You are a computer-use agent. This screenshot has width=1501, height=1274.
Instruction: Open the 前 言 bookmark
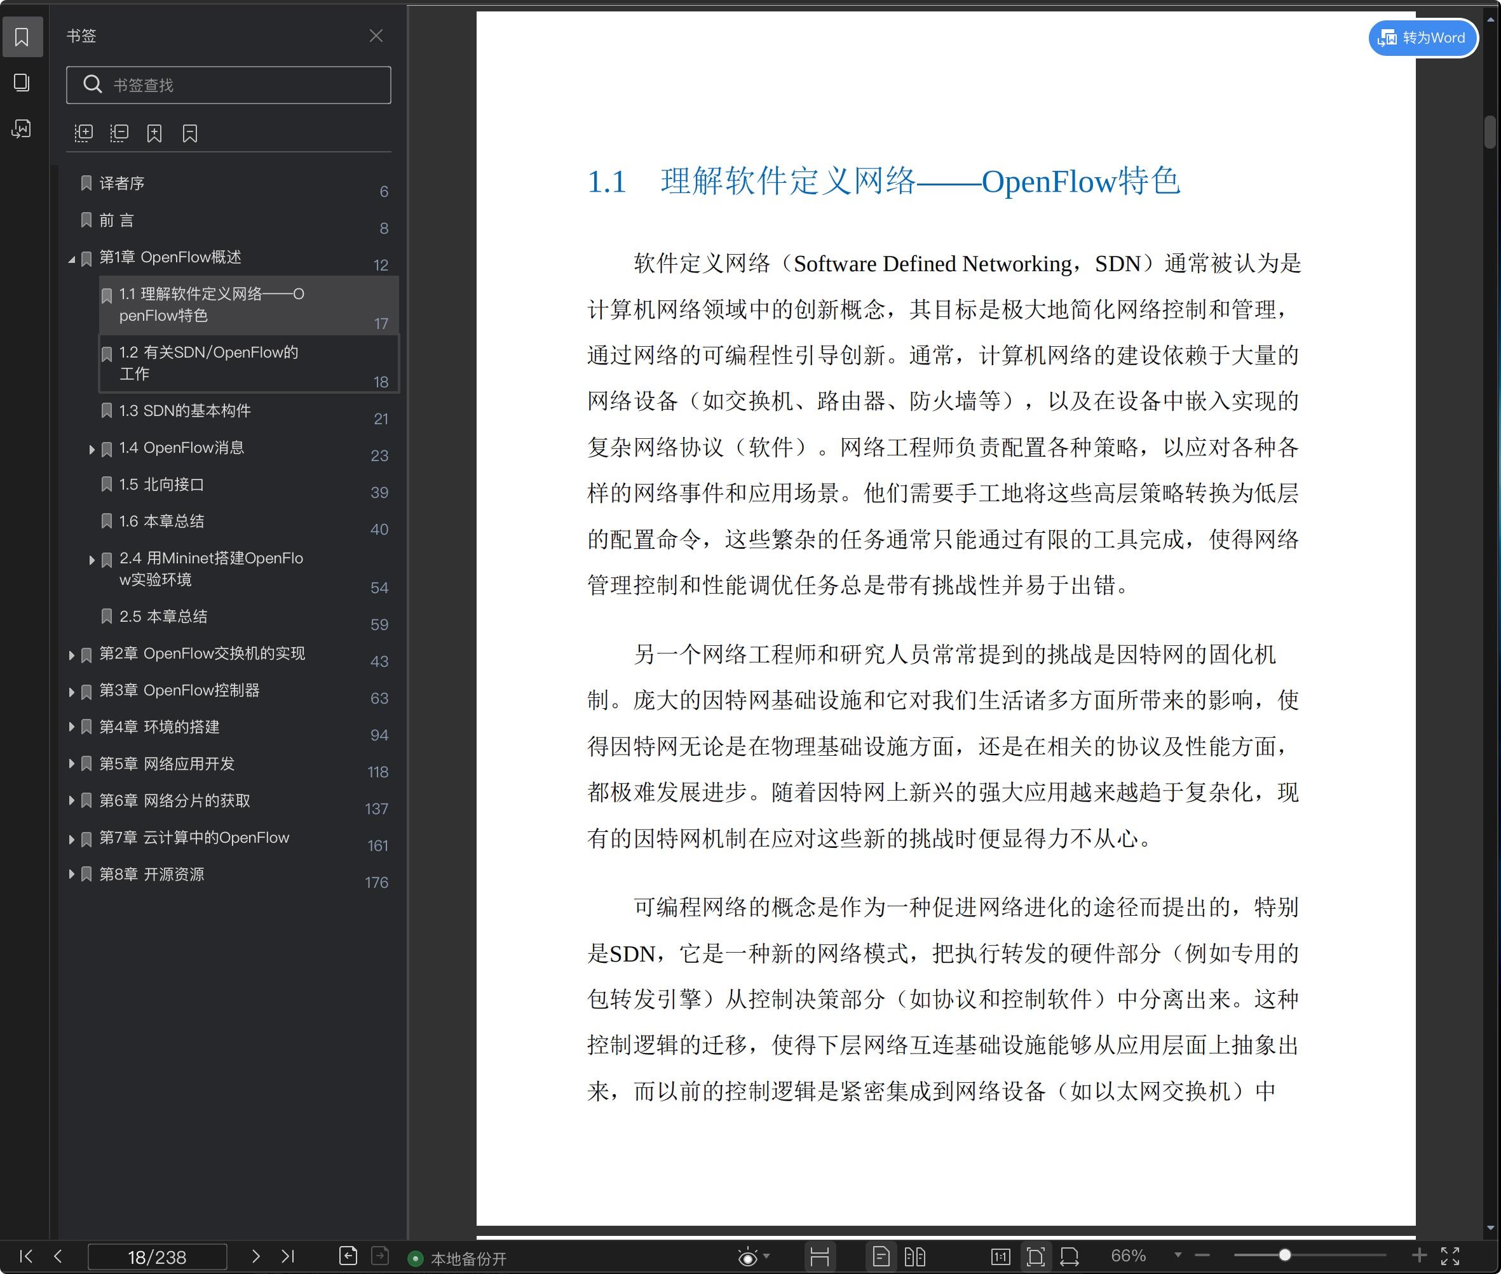tap(116, 220)
